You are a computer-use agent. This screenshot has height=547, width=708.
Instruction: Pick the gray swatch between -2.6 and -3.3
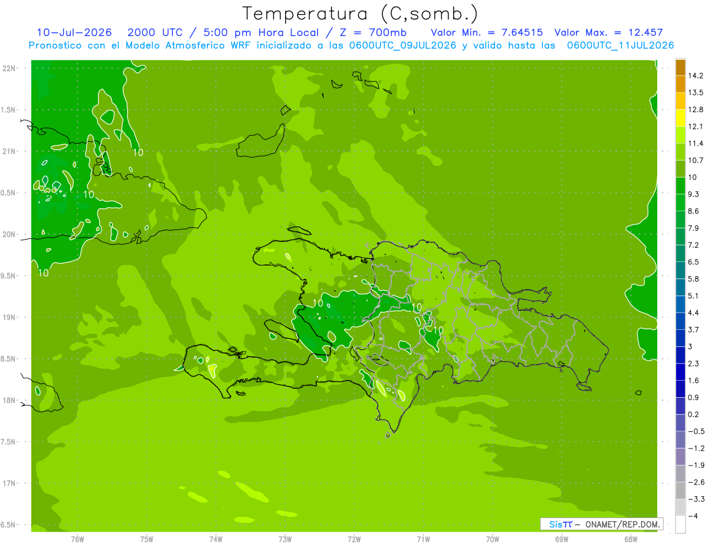[x=680, y=490]
